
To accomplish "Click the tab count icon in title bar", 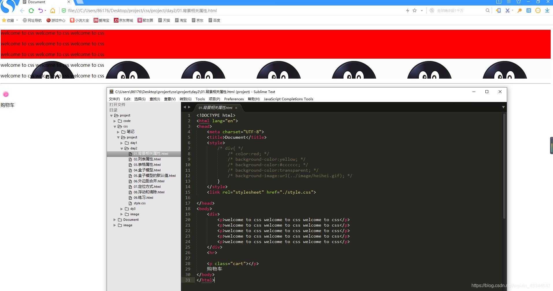I will pos(499,2).
